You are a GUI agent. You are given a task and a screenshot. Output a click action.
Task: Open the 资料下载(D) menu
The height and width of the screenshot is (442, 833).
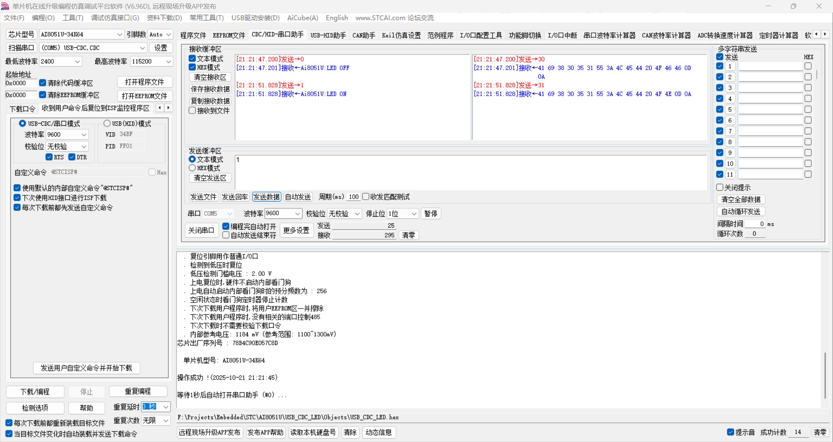164,18
